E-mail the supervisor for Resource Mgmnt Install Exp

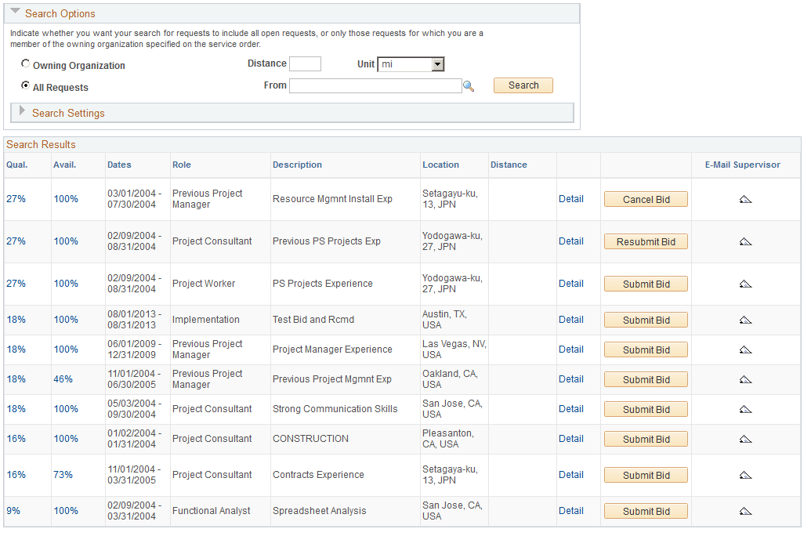coord(745,199)
